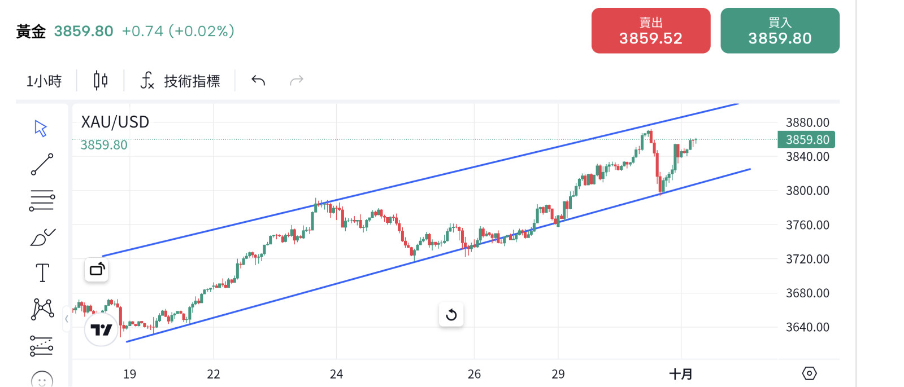Click the TradingView logo

click(x=102, y=330)
